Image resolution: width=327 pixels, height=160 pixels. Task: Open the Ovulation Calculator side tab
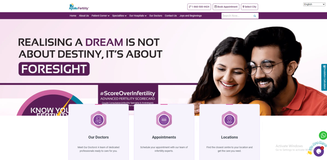click(x=324, y=77)
